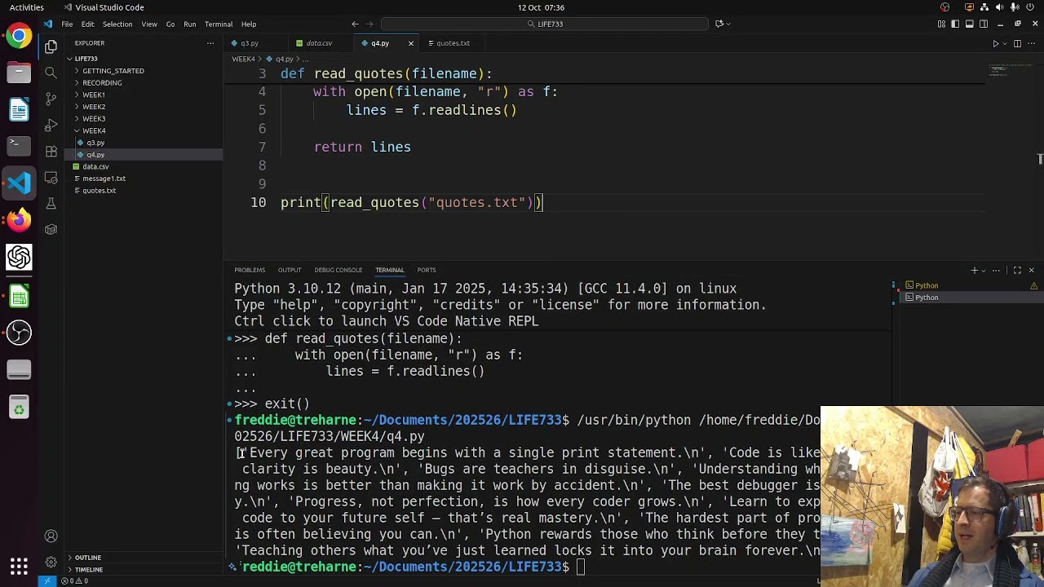Open quotes.txt from the explorer
Screen dimensions: 1044x587
coord(99,191)
